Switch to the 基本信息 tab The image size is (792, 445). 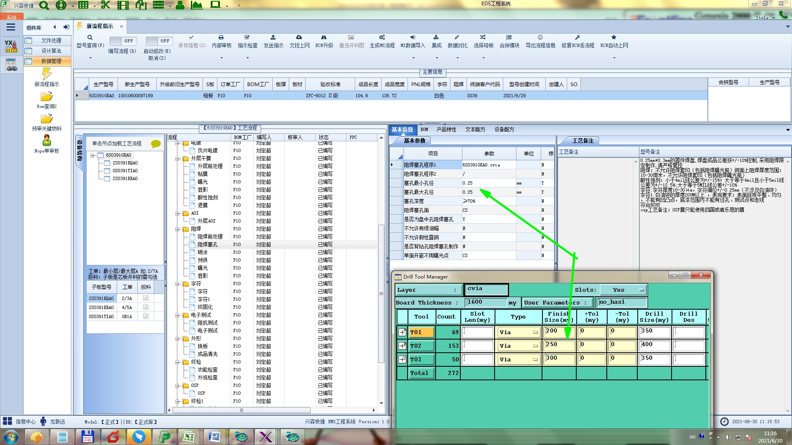pyautogui.click(x=402, y=130)
